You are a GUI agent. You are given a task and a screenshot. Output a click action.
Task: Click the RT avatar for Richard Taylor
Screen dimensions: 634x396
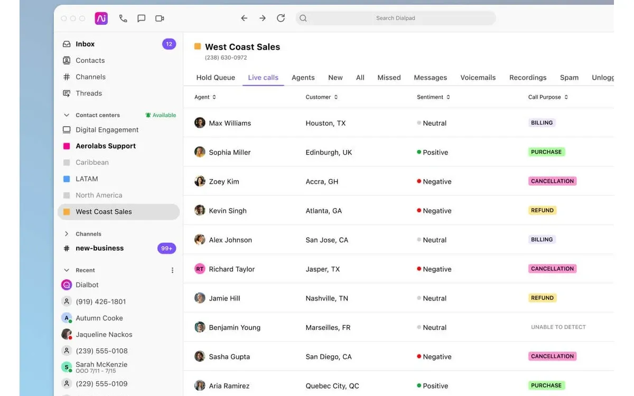point(200,269)
